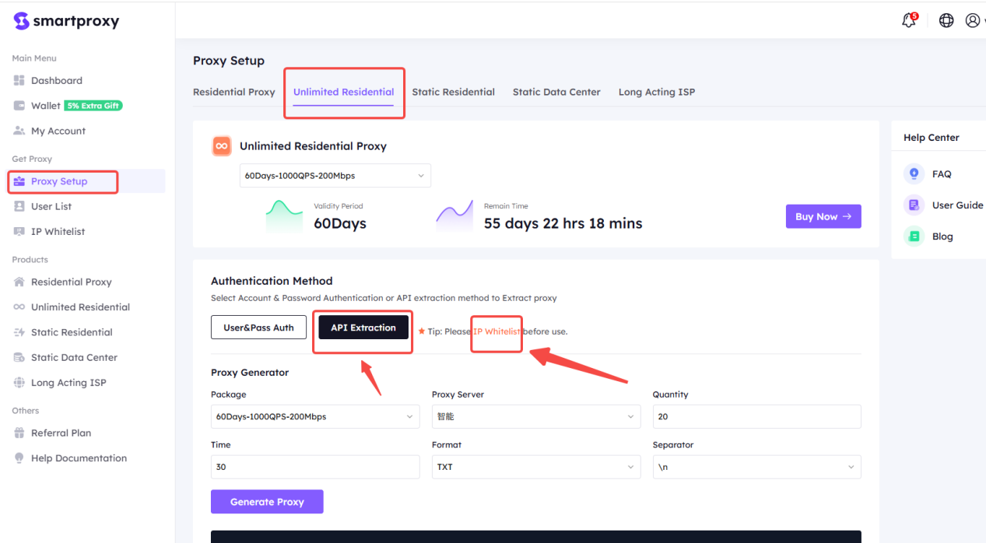Click the sidebar Unlimited Residential infinity icon

19,307
